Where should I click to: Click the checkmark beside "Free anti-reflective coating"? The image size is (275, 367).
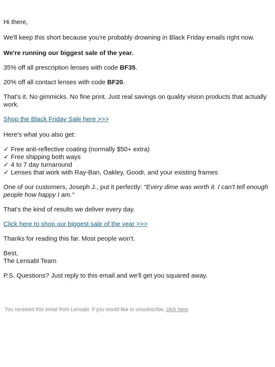pos(6,149)
